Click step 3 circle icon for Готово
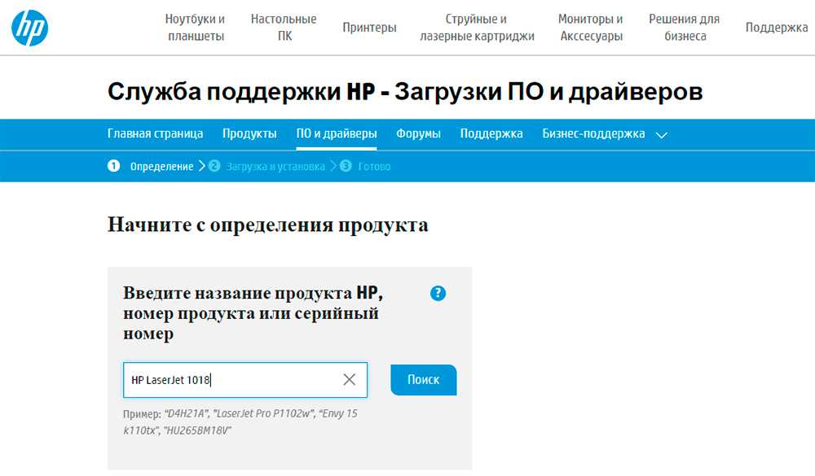 (x=346, y=166)
